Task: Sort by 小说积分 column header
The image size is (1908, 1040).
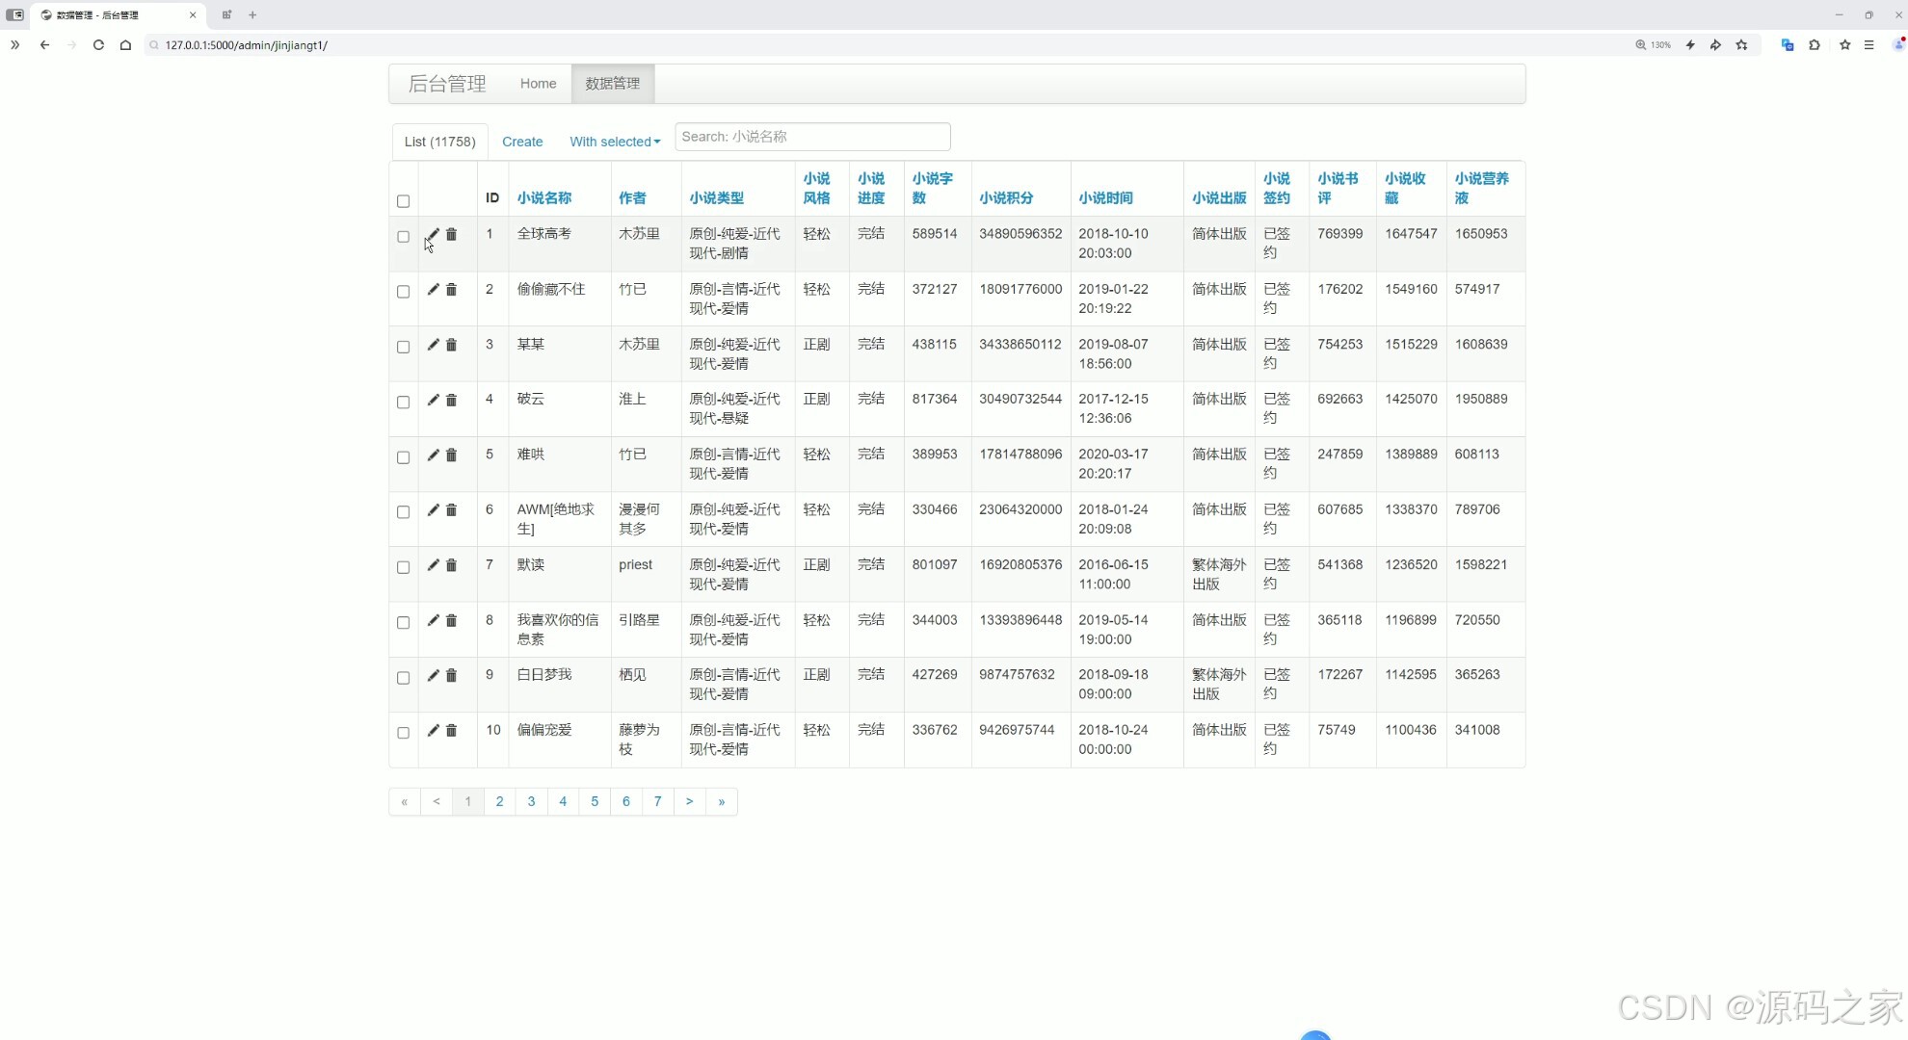Action: [1006, 198]
